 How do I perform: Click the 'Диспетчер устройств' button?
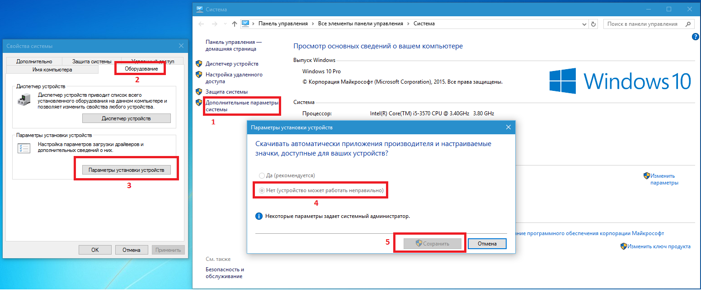coord(127,118)
